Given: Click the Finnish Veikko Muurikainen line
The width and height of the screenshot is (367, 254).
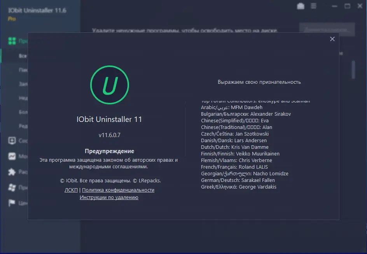Looking at the screenshot, I should tap(240, 153).
